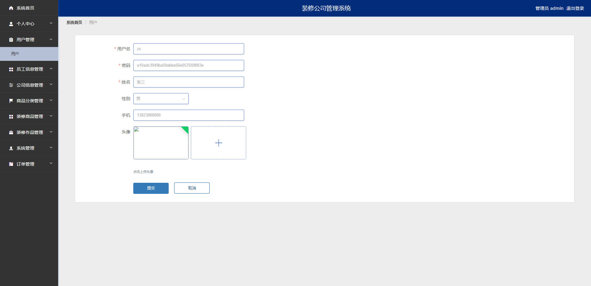Click the person icon beside 个人中心

pos(11,24)
